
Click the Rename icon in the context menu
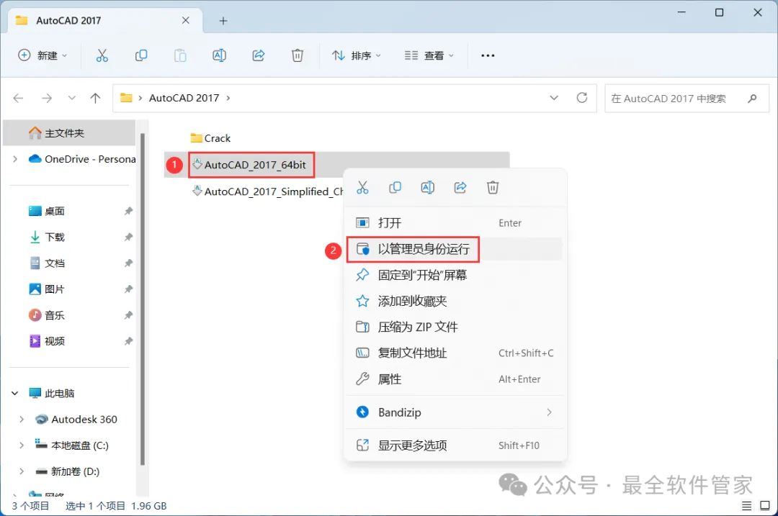click(428, 187)
